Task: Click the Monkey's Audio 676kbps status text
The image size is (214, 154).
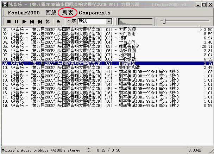Action: [x=41, y=150]
